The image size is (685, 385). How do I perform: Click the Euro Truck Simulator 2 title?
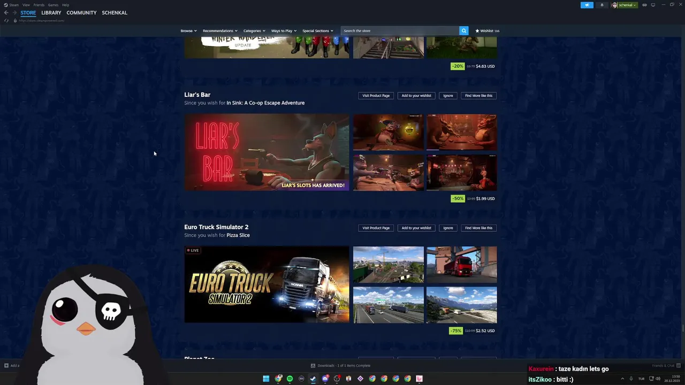tap(216, 227)
